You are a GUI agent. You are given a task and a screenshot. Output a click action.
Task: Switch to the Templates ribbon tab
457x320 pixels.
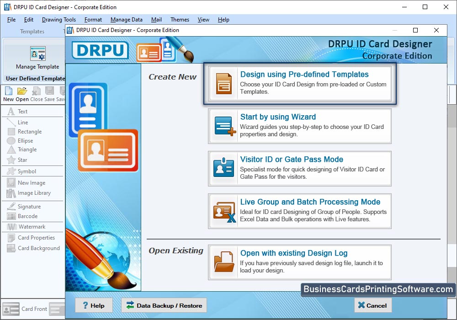[32, 32]
